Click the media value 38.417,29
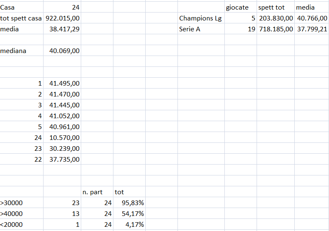The image size is (329, 231). 62,29
